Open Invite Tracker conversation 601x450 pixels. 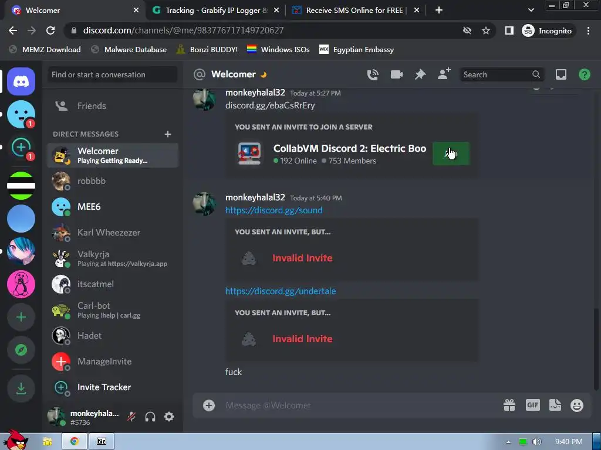point(113,387)
